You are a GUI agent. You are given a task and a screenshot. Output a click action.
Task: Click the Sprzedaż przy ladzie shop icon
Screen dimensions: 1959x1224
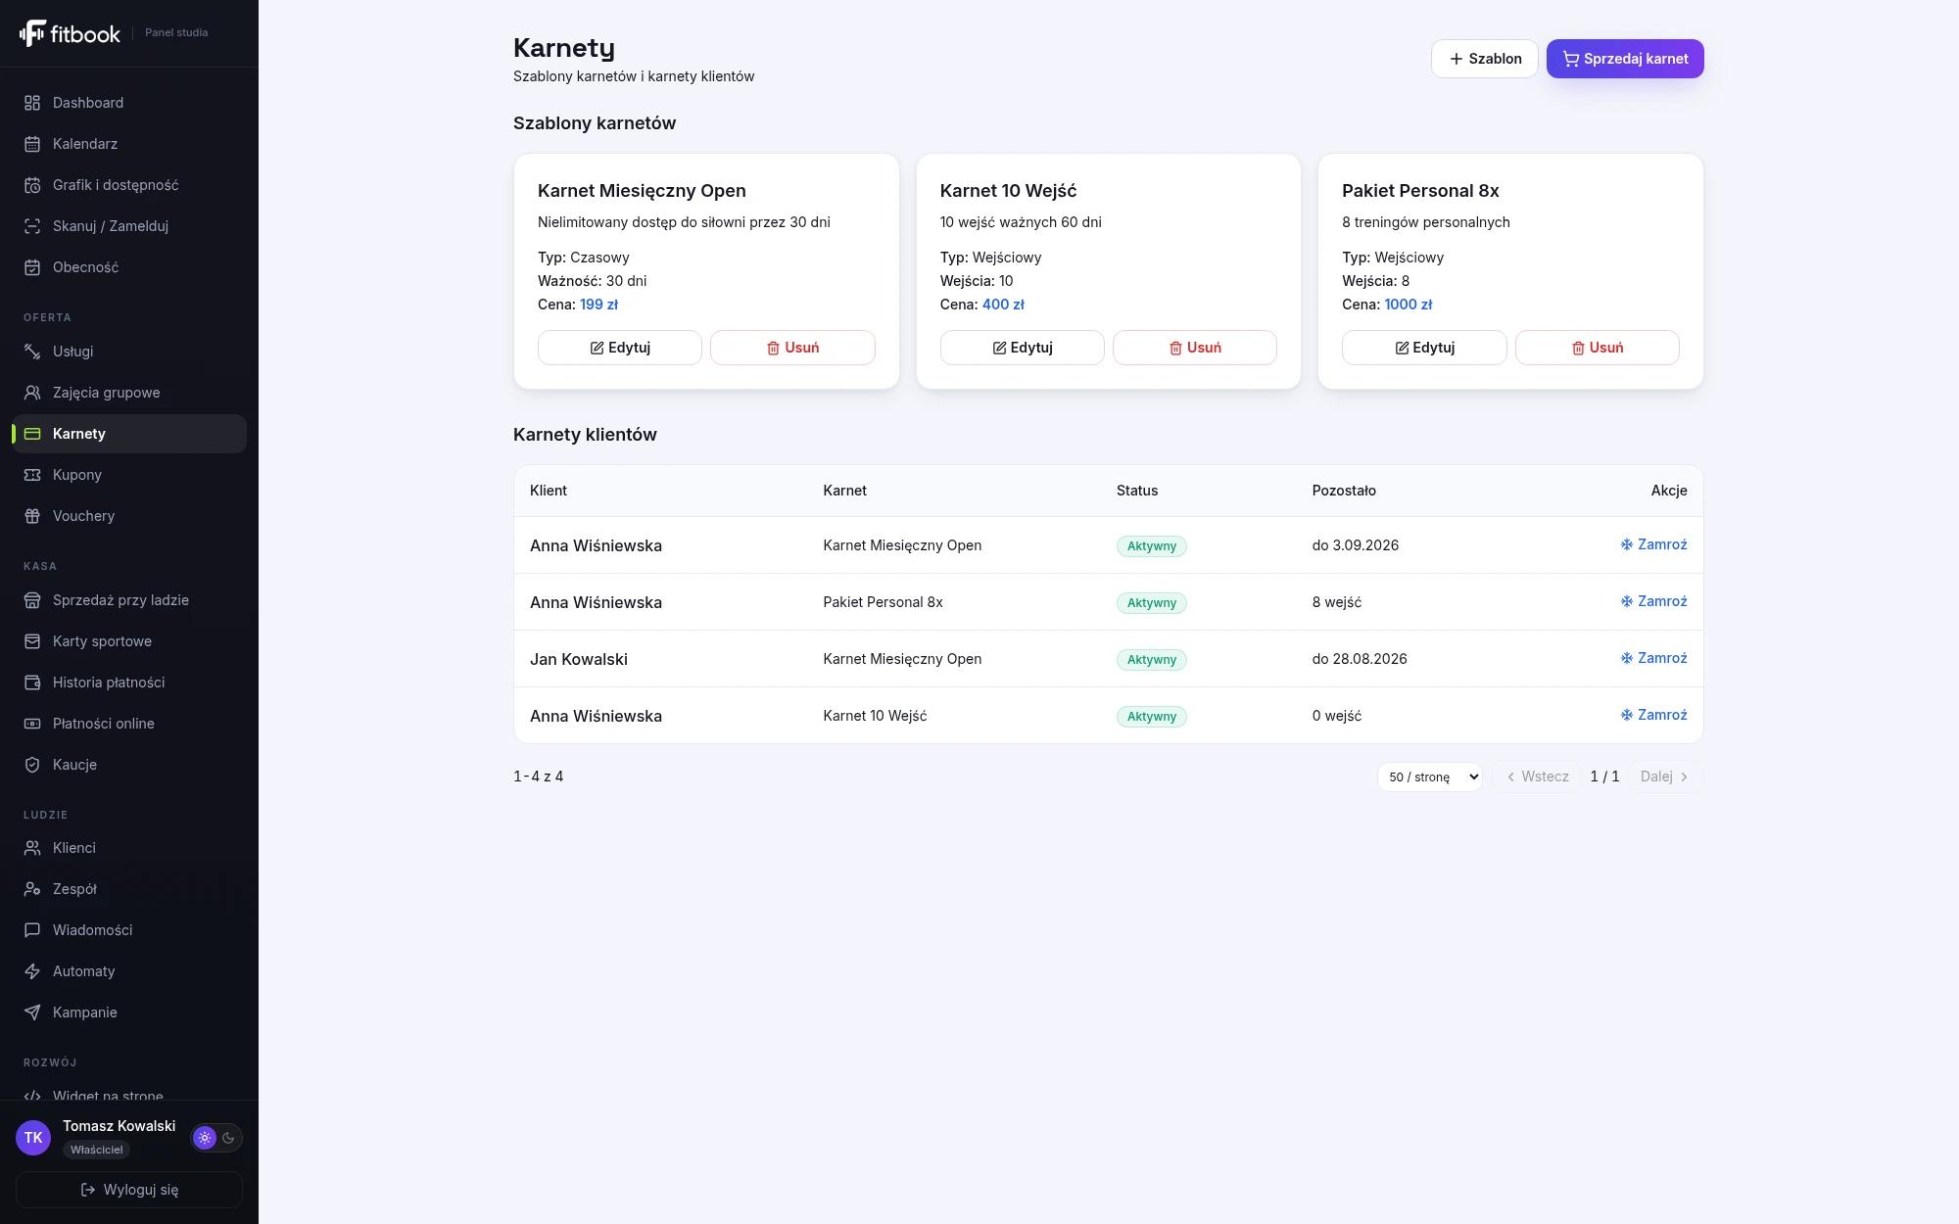[32, 600]
